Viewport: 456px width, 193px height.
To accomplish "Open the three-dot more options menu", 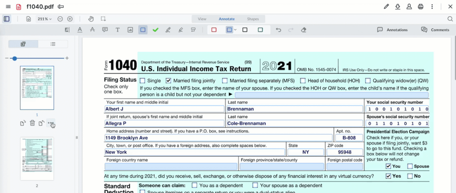I will point(432,7).
